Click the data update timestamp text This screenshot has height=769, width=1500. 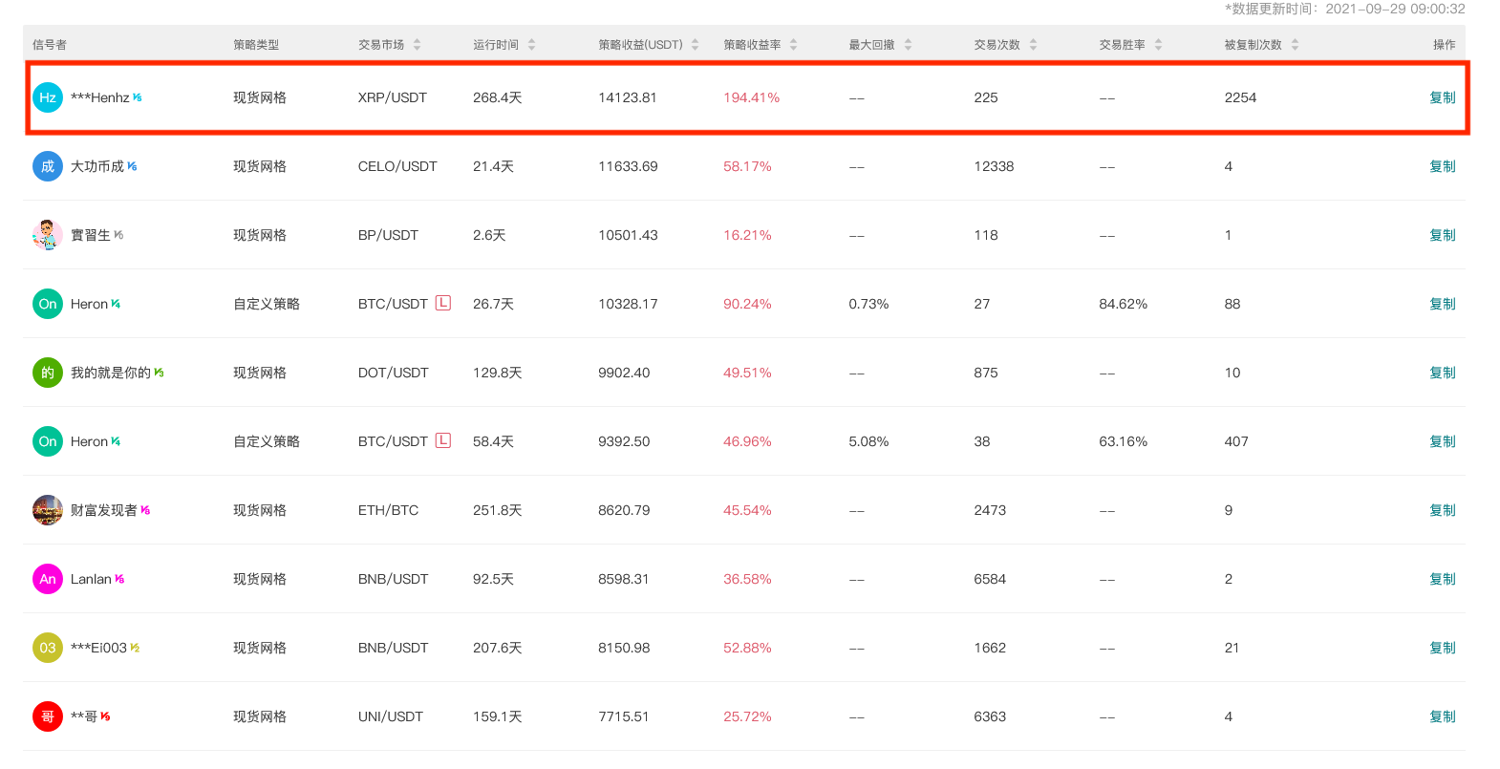1345,9
